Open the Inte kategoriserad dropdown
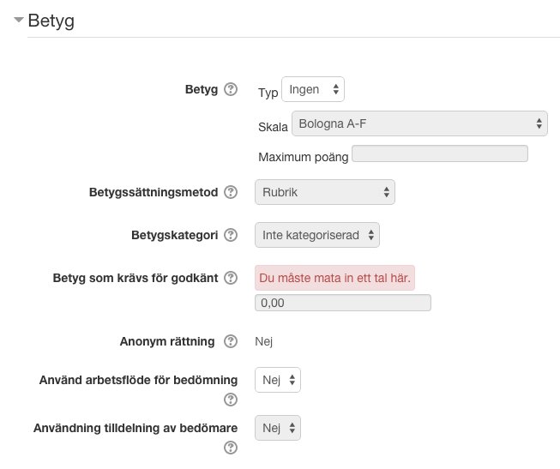Viewport: 560px width, 469px height. pyautogui.click(x=317, y=235)
